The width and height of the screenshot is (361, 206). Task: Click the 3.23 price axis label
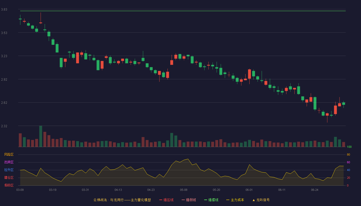click(x=4, y=56)
